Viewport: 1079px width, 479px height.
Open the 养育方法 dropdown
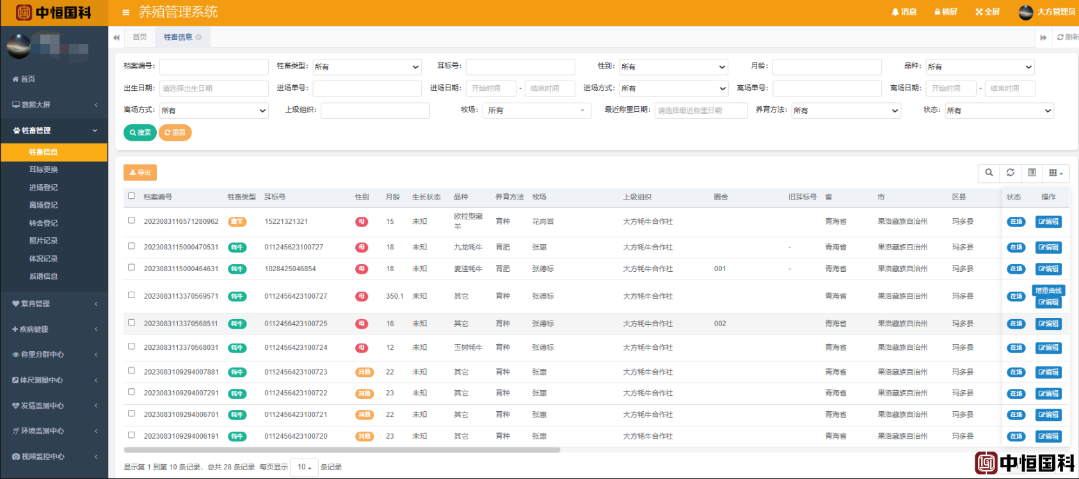point(846,111)
